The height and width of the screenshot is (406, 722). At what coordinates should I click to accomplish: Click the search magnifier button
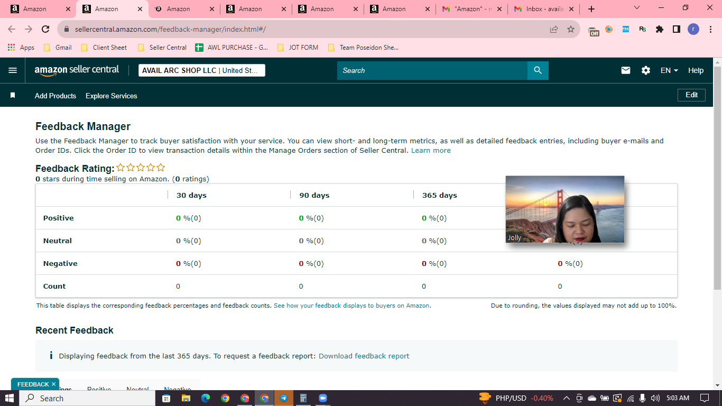click(x=538, y=70)
